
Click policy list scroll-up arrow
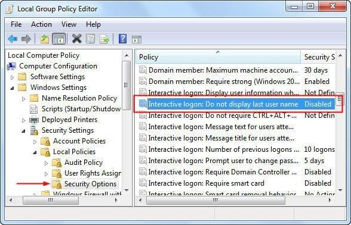tap(340, 55)
